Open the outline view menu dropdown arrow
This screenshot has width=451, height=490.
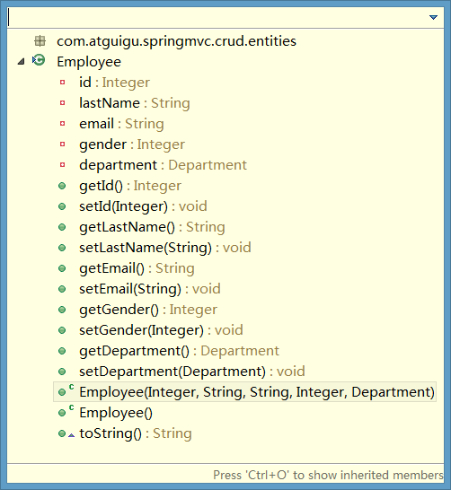click(433, 17)
